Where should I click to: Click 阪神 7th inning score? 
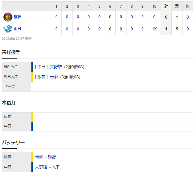tap(121, 17)
